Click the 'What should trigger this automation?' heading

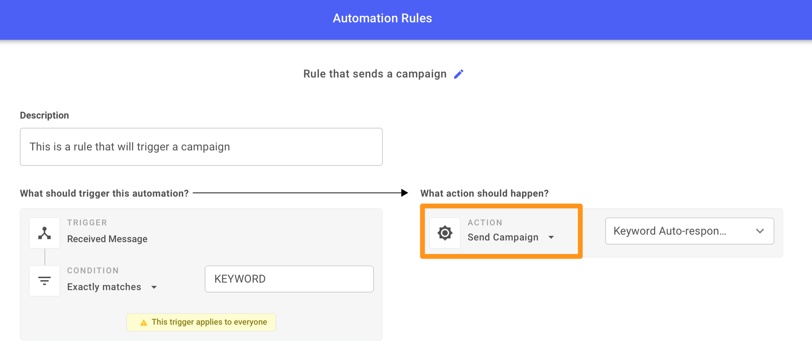[104, 193]
